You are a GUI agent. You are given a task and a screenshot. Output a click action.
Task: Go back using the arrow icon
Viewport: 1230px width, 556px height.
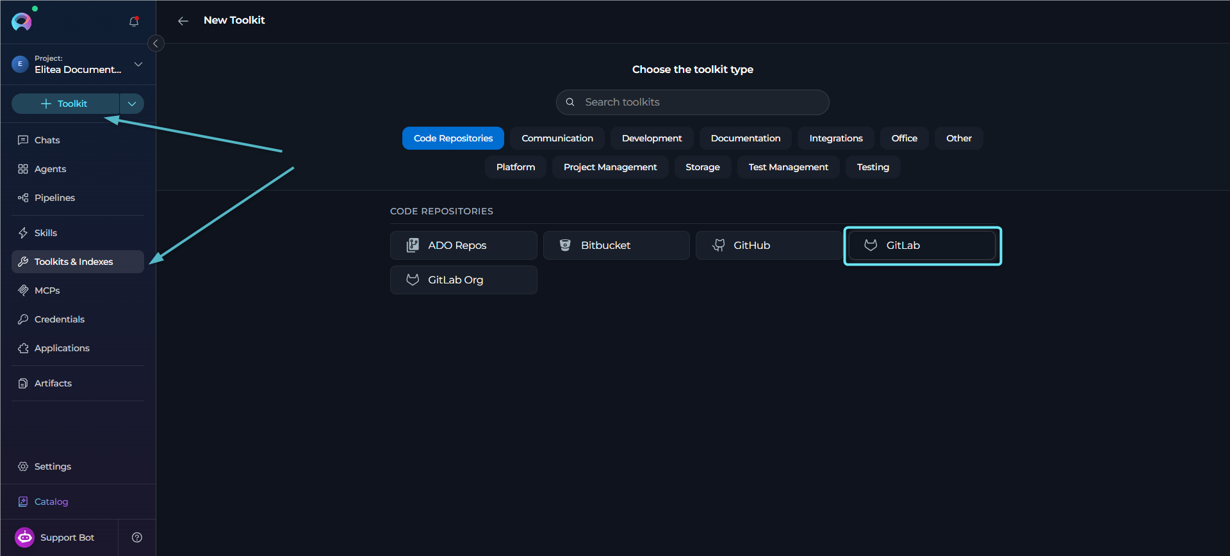pos(183,21)
